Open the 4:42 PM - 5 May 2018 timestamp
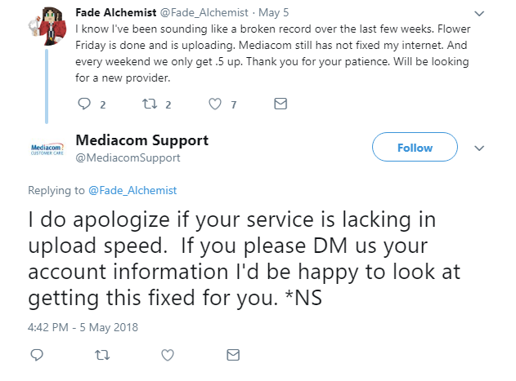This screenshot has height=381, width=516. tap(83, 327)
